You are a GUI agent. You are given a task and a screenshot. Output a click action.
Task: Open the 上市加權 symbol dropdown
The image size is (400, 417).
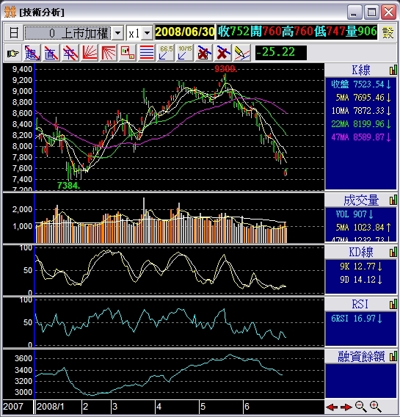pos(117,33)
